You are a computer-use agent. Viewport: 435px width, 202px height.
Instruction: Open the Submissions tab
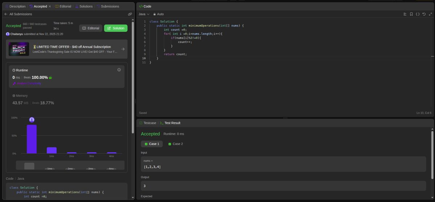[x=108, y=7]
